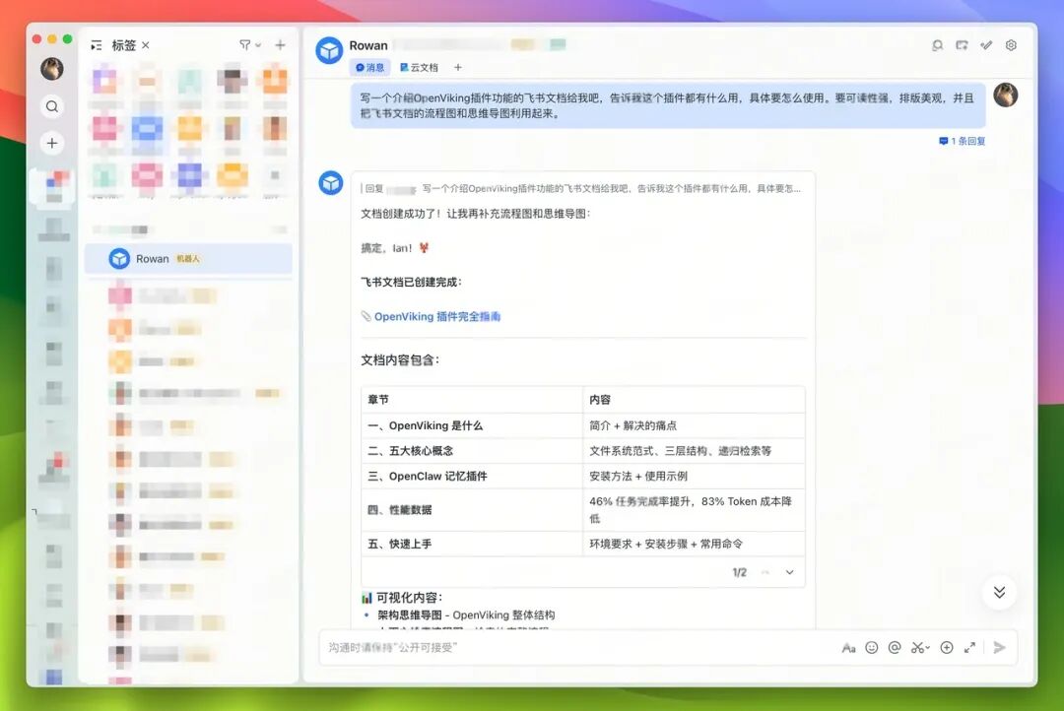The height and width of the screenshot is (711, 1064).
Task: Click the 安装方法 + 使用示例 cell
Action: (x=694, y=477)
